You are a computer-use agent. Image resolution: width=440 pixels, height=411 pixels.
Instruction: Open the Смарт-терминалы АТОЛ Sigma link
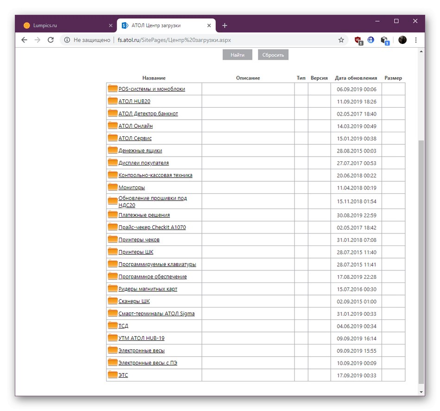156,313
